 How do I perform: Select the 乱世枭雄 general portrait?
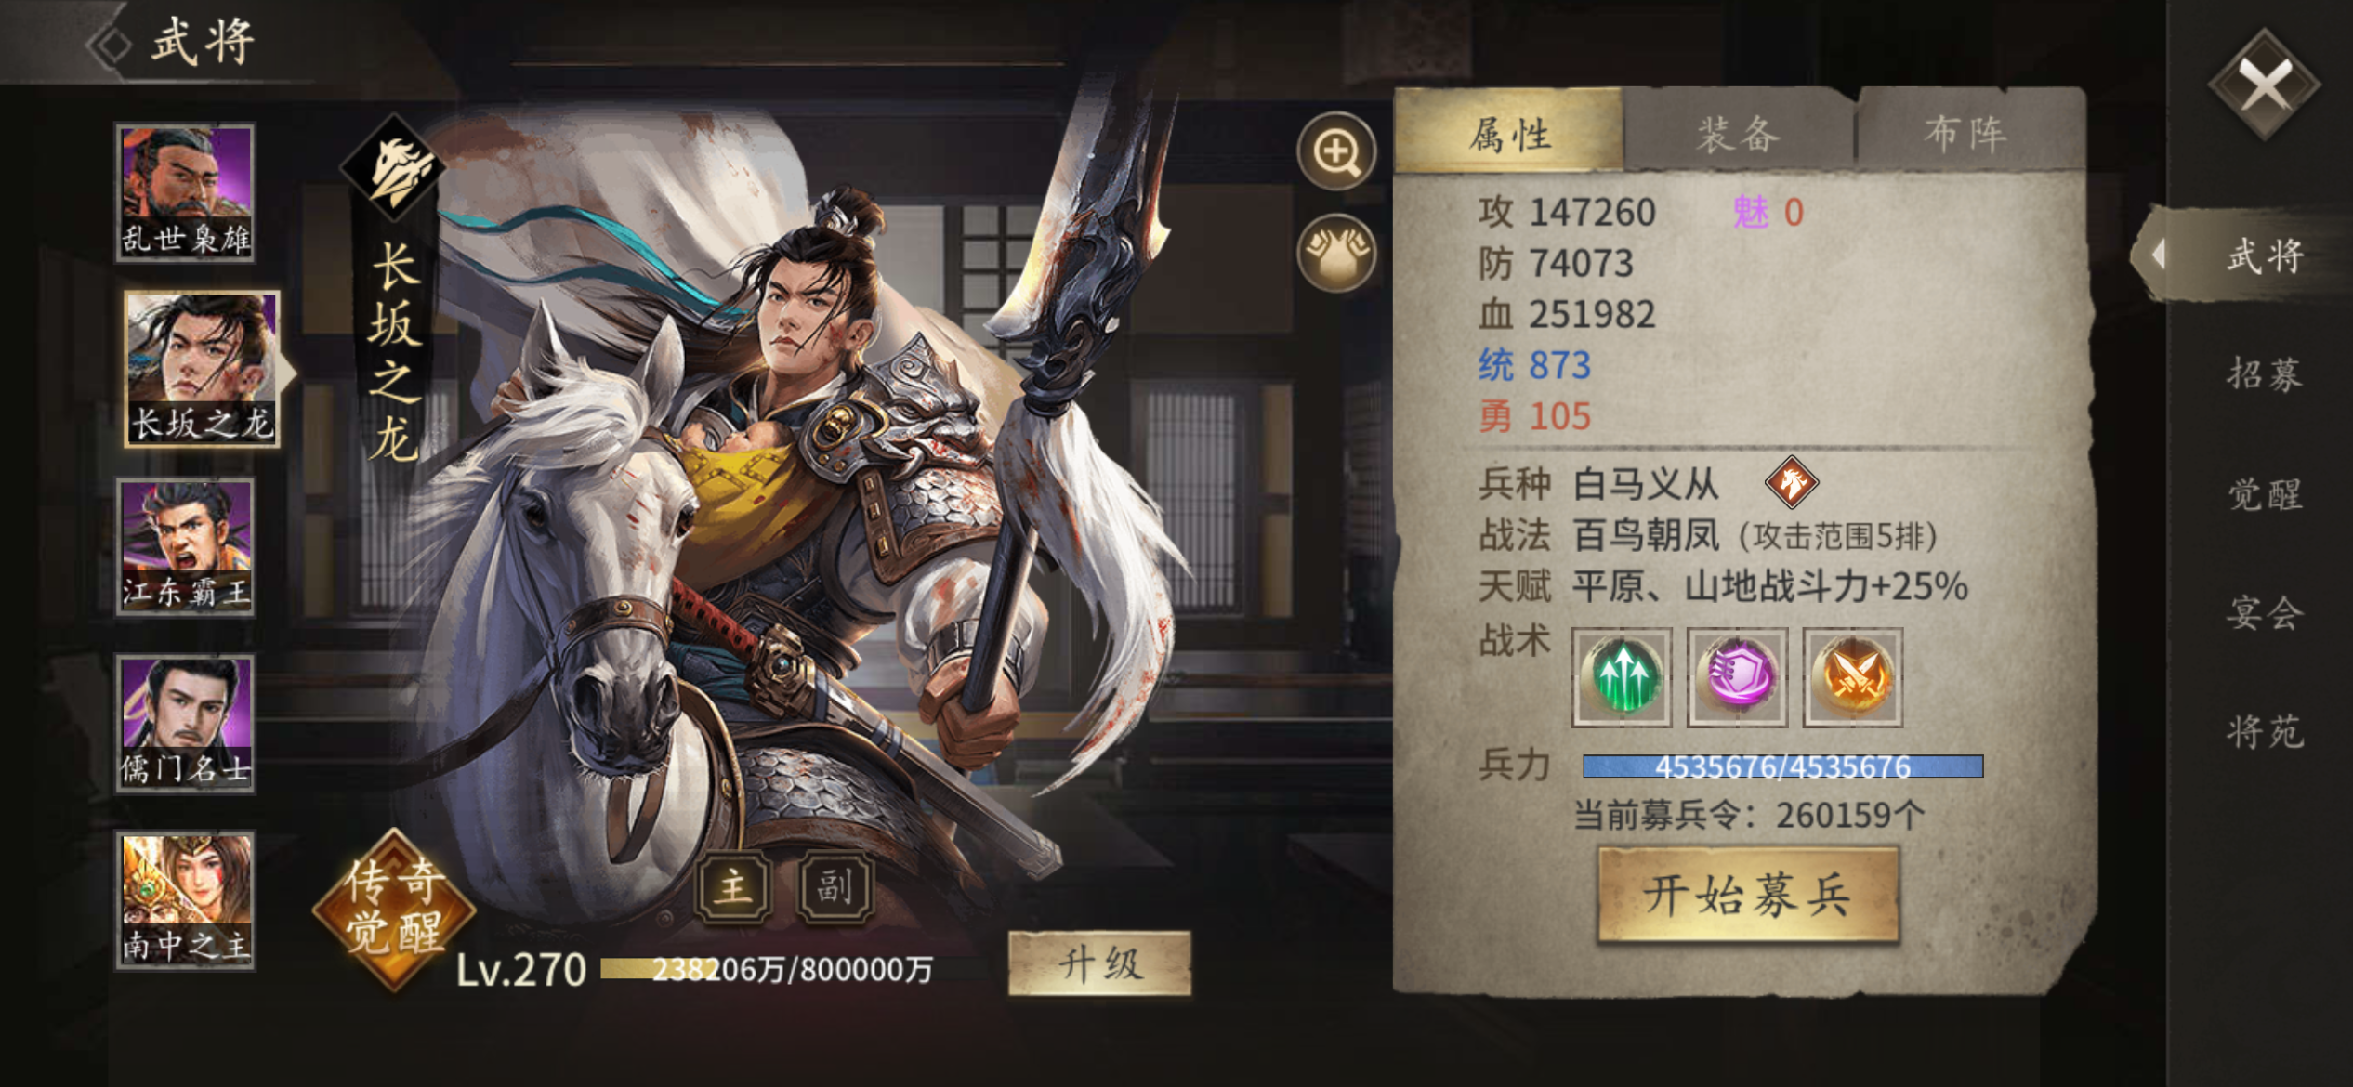click(185, 192)
